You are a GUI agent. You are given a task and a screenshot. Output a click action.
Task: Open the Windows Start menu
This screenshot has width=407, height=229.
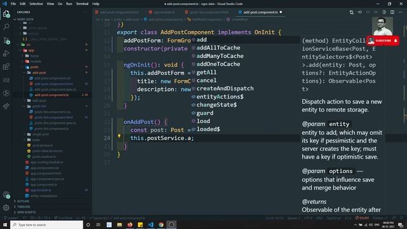coord(5,225)
